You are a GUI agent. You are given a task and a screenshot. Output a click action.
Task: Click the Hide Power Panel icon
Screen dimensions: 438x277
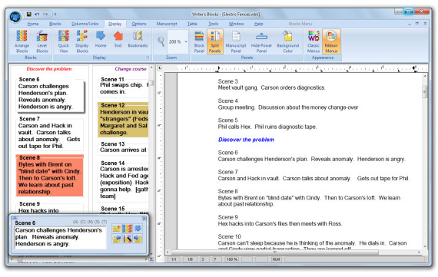coord(261,41)
